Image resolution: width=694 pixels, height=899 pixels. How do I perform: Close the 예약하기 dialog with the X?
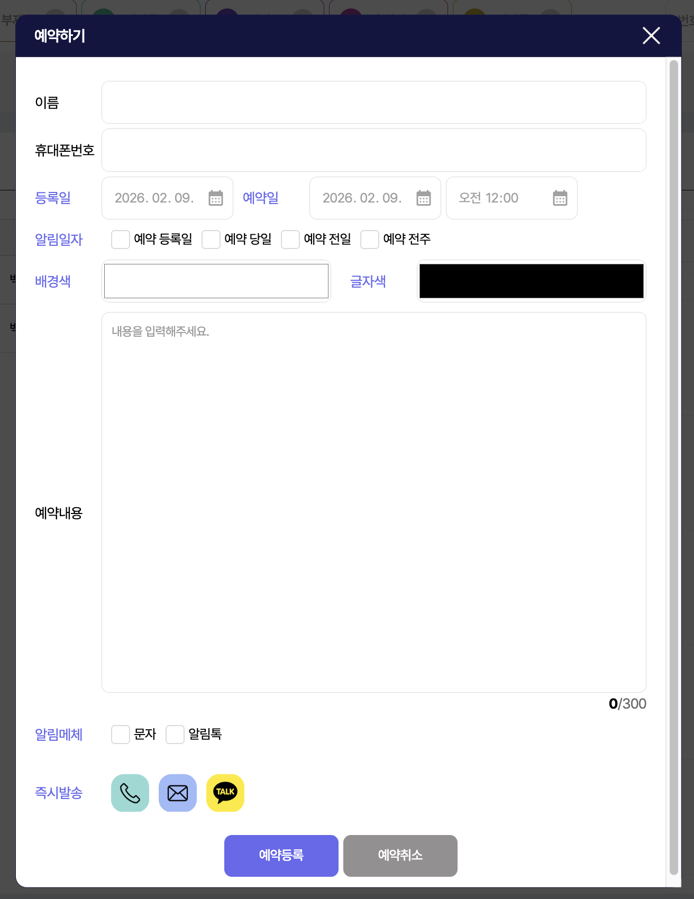click(x=651, y=35)
